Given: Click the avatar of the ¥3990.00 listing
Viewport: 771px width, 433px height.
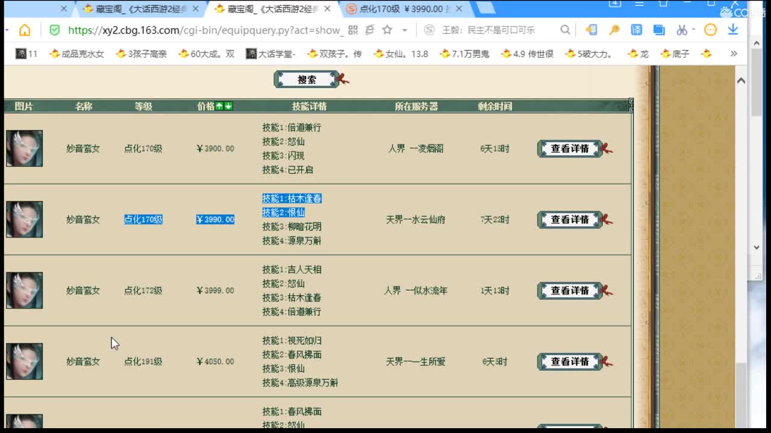Looking at the screenshot, I should point(25,219).
